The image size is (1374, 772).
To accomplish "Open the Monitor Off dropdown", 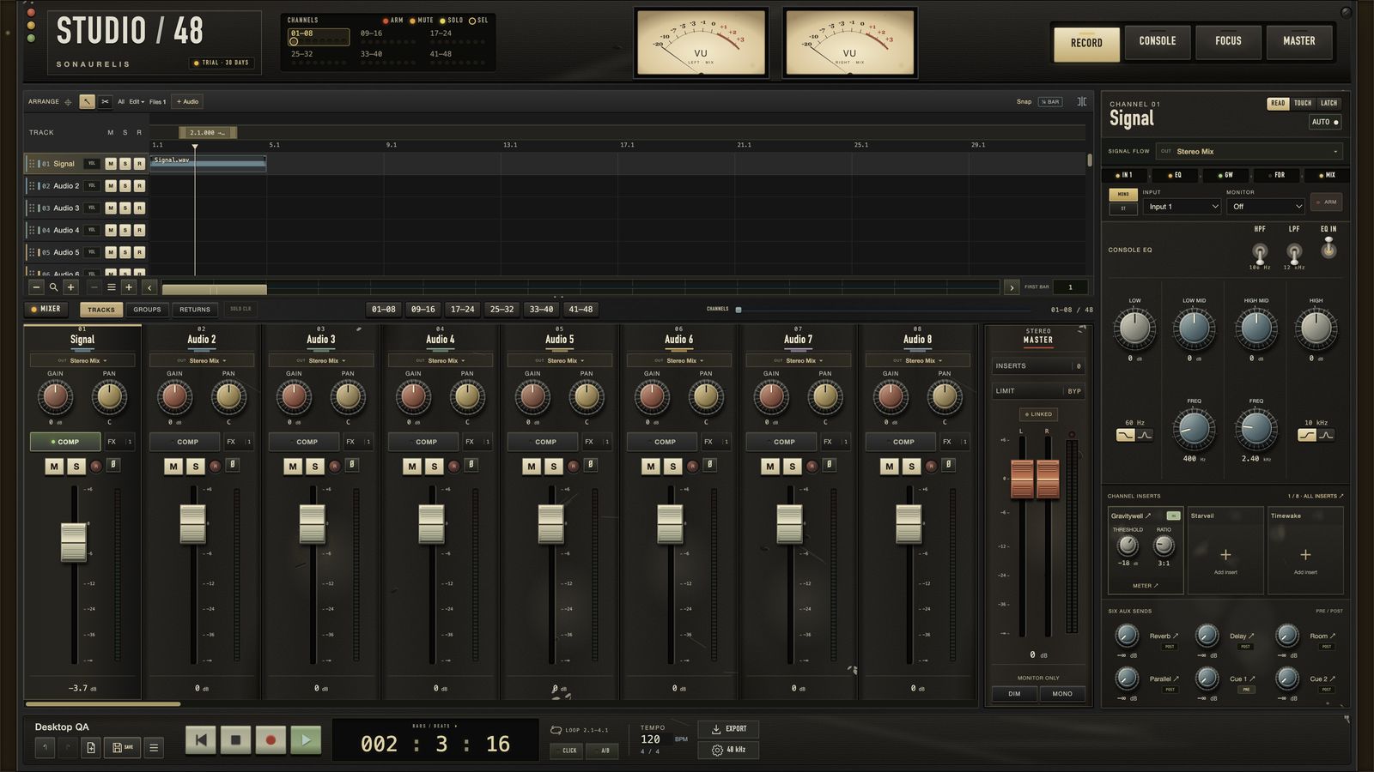I will click(1265, 207).
